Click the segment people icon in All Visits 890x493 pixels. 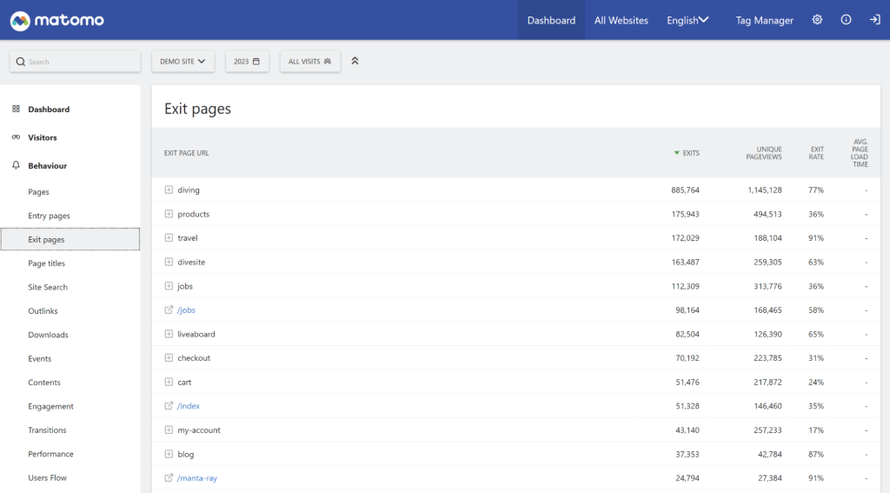pos(328,62)
